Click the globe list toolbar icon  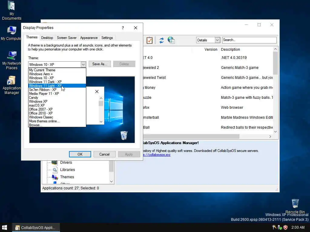tap(171, 40)
